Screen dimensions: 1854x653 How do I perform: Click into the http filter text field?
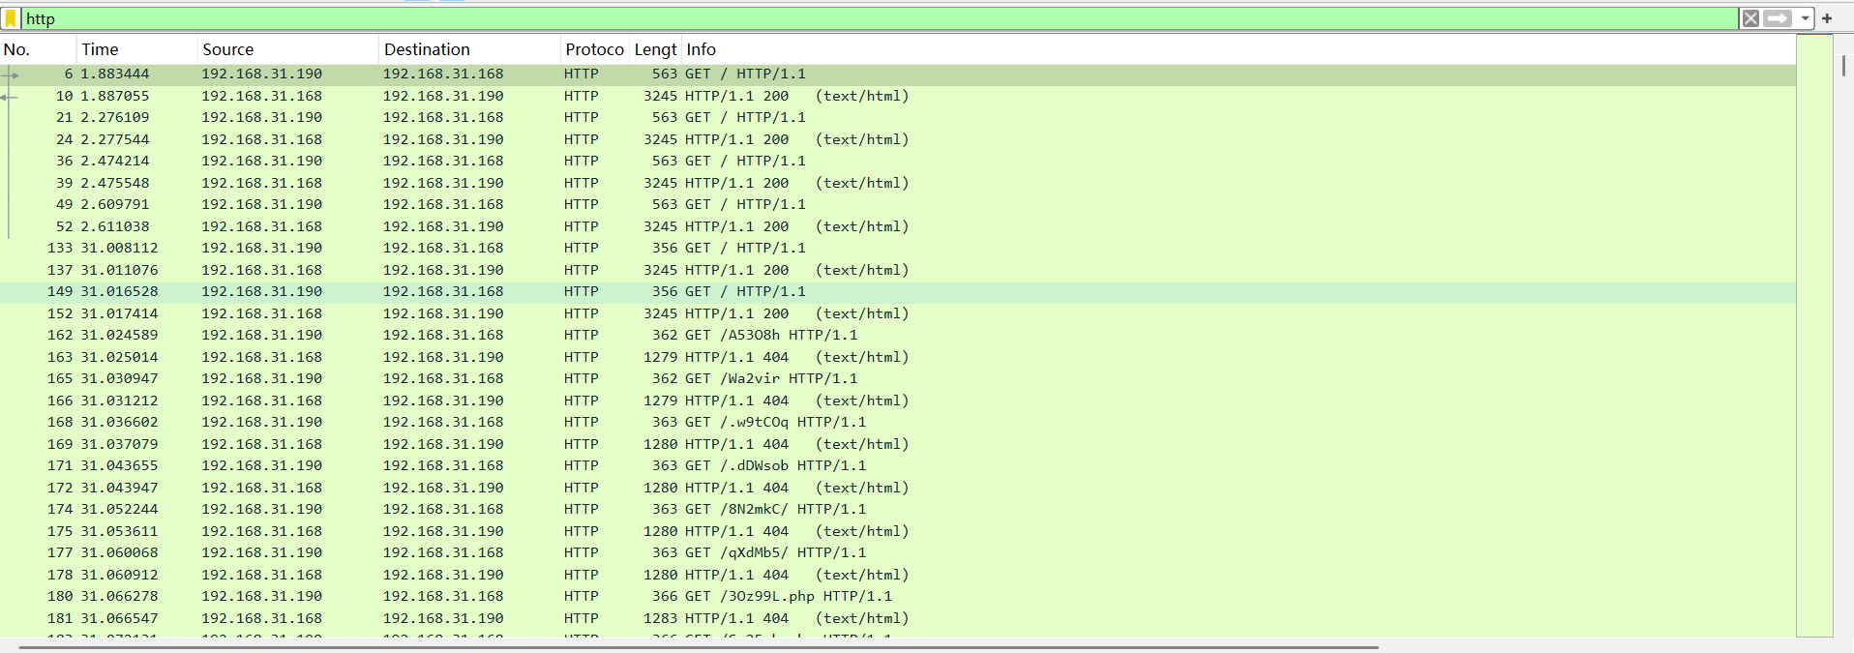click(871, 18)
